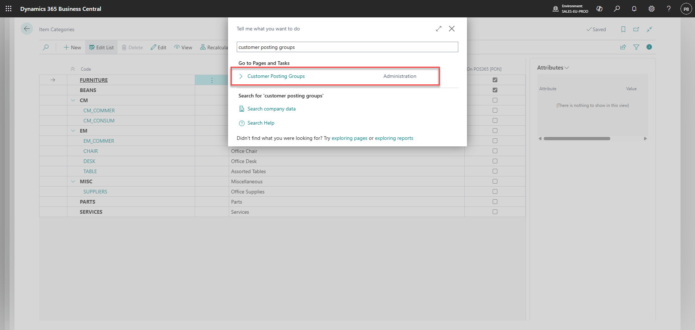Open the exploring reports link

394,138
